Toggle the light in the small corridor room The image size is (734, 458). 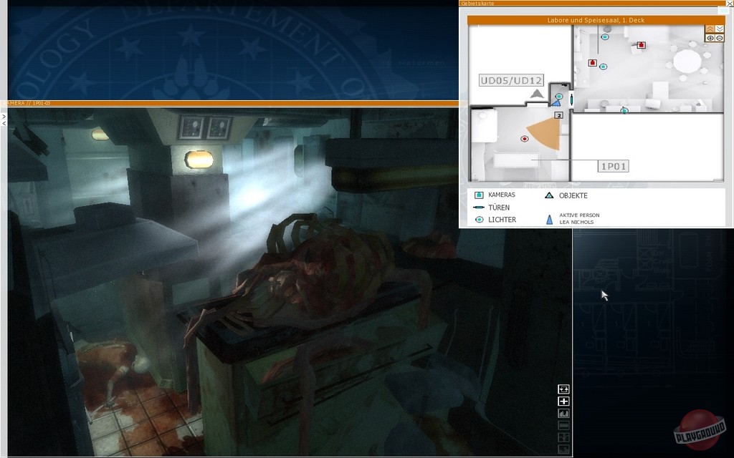559,96
